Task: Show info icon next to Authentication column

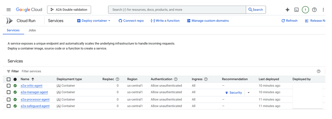Action: (176, 79)
